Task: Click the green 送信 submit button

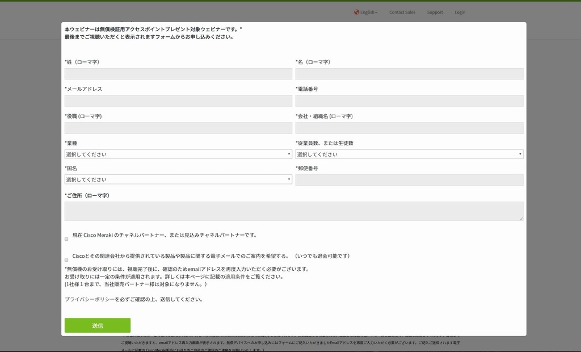Action: pos(98,325)
